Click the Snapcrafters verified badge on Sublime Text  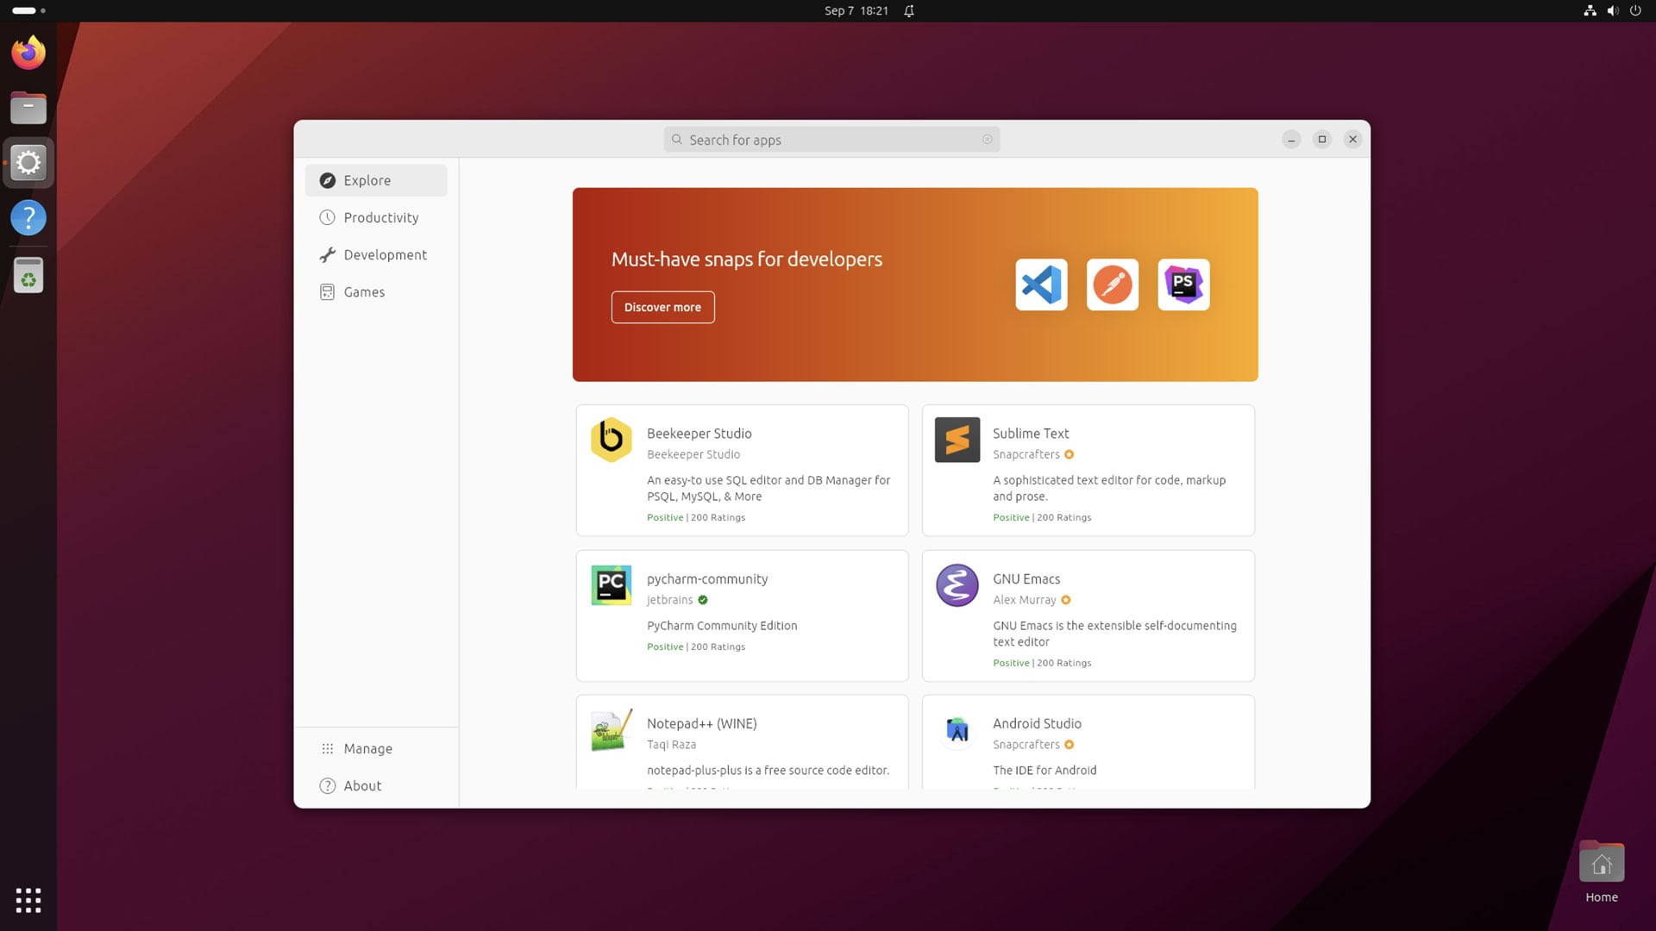tap(1069, 453)
